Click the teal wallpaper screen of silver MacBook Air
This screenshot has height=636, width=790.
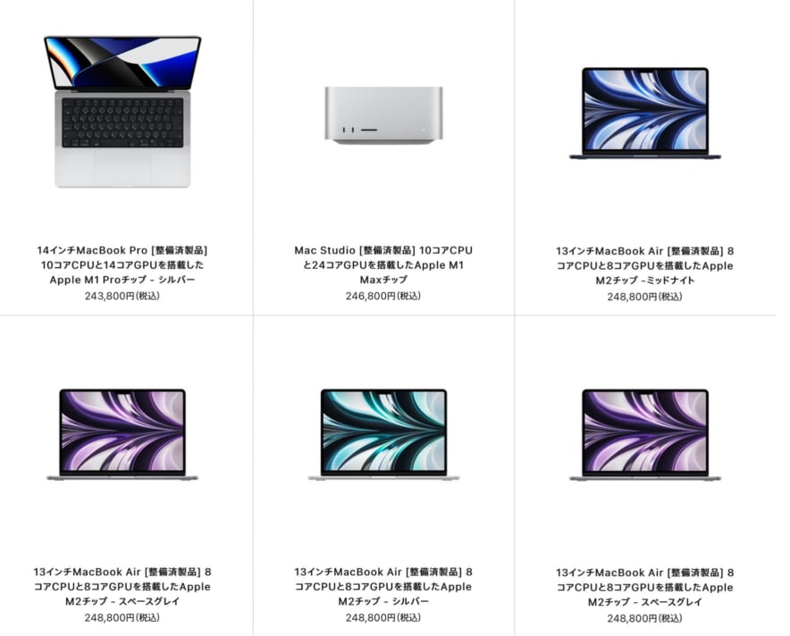coord(383,431)
